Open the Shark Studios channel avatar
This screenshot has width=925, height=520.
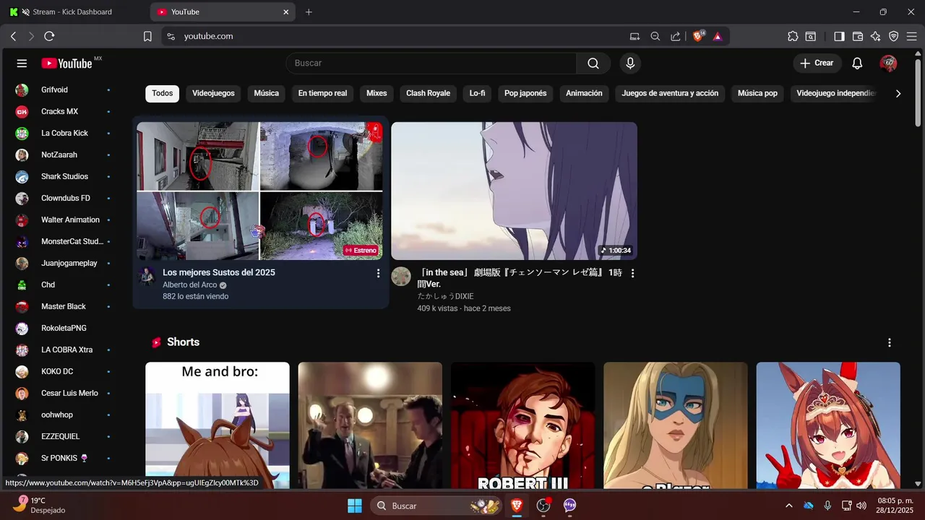(x=22, y=177)
